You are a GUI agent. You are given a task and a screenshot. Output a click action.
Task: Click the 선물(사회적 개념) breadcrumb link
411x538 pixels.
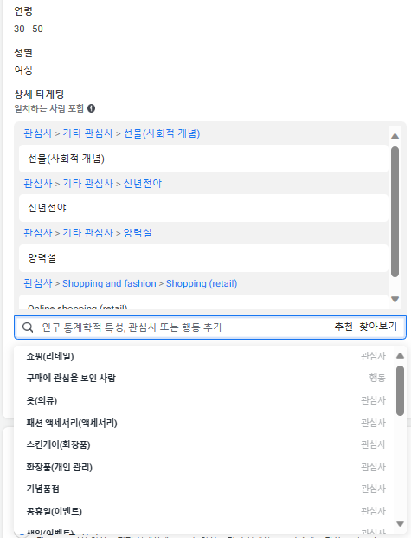162,133
